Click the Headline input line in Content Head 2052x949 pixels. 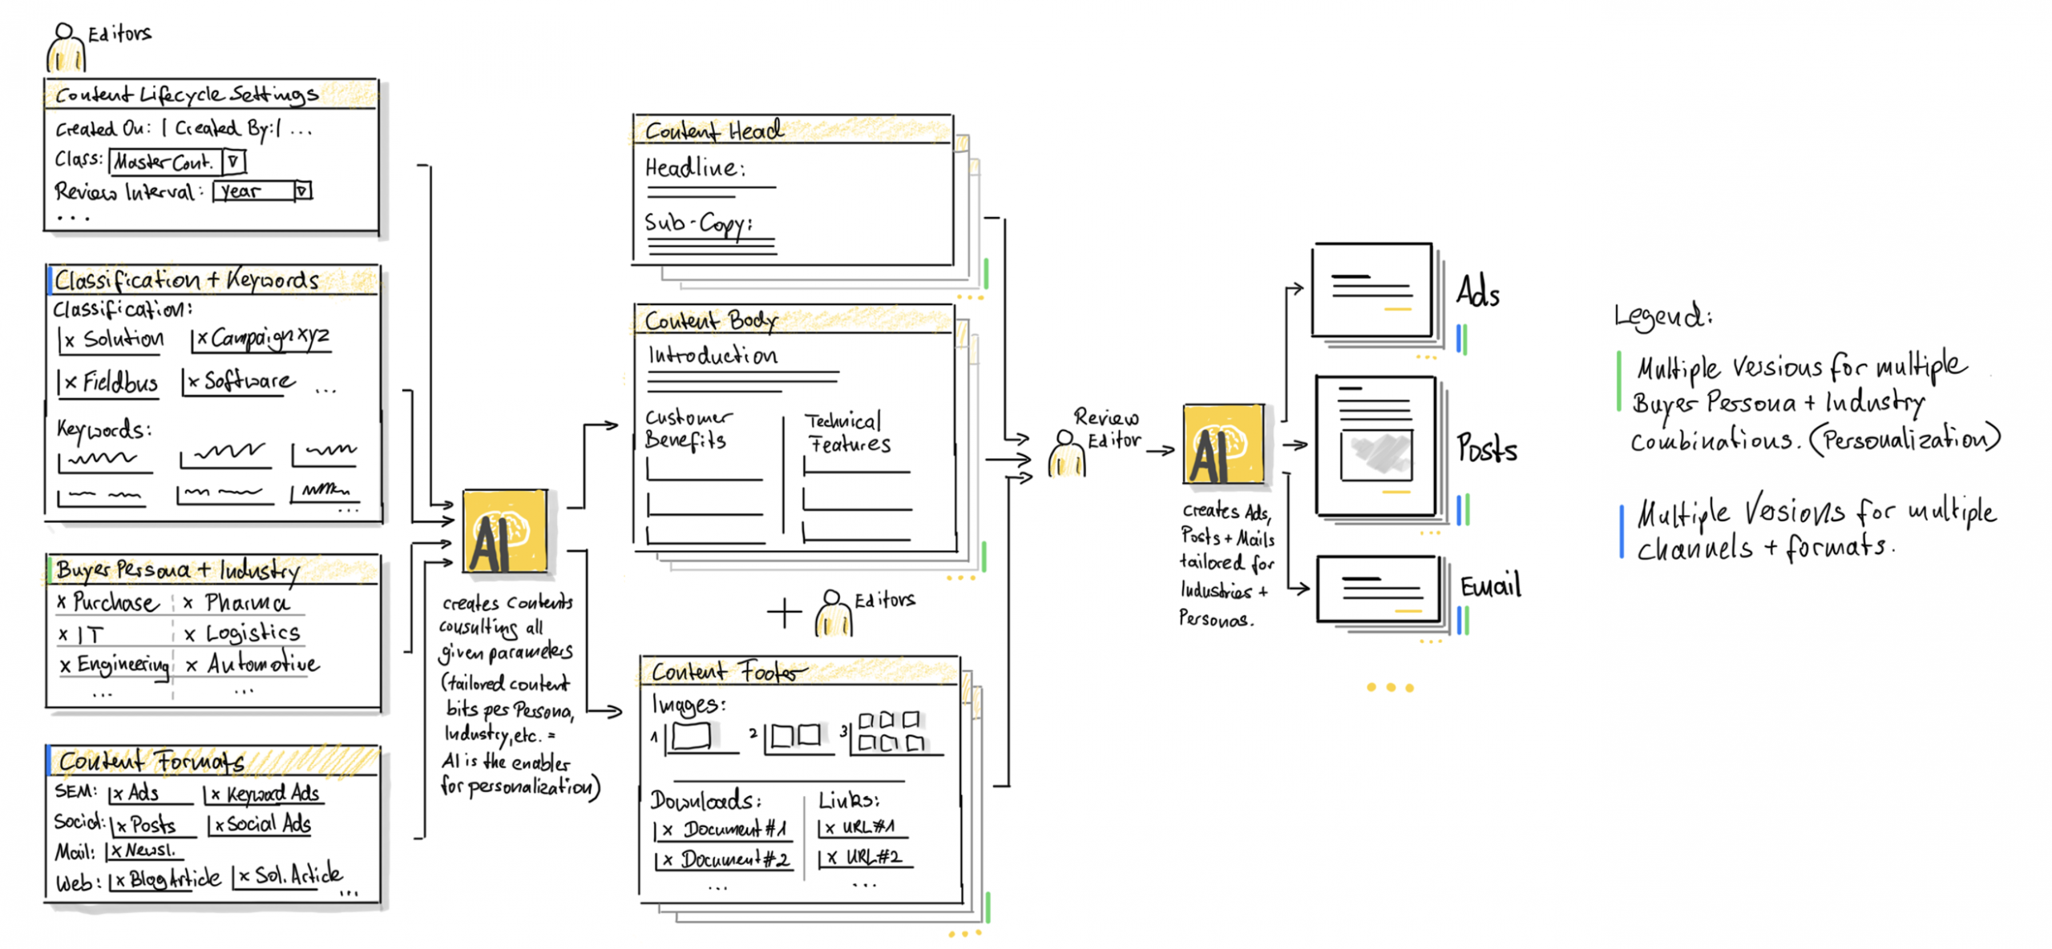710,188
